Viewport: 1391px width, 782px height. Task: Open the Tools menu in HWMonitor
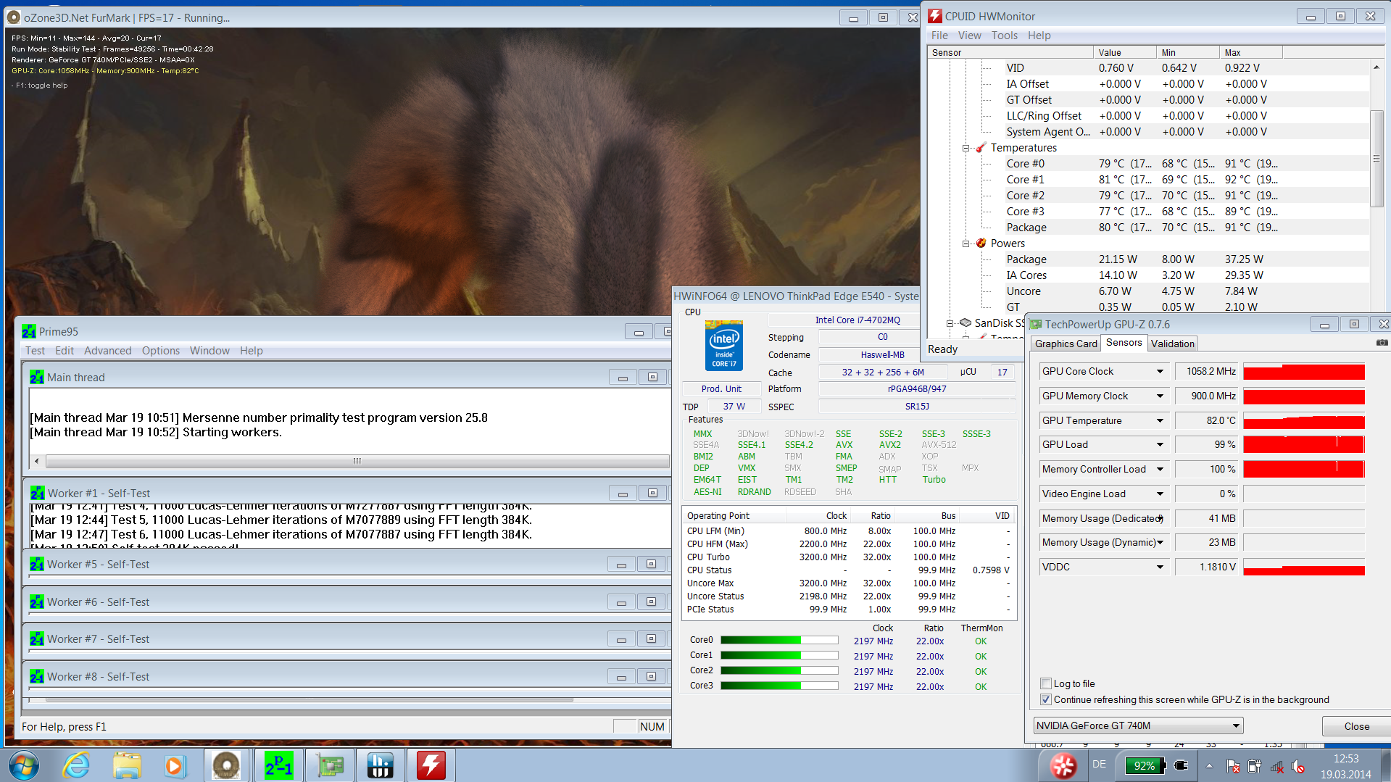(x=1005, y=36)
